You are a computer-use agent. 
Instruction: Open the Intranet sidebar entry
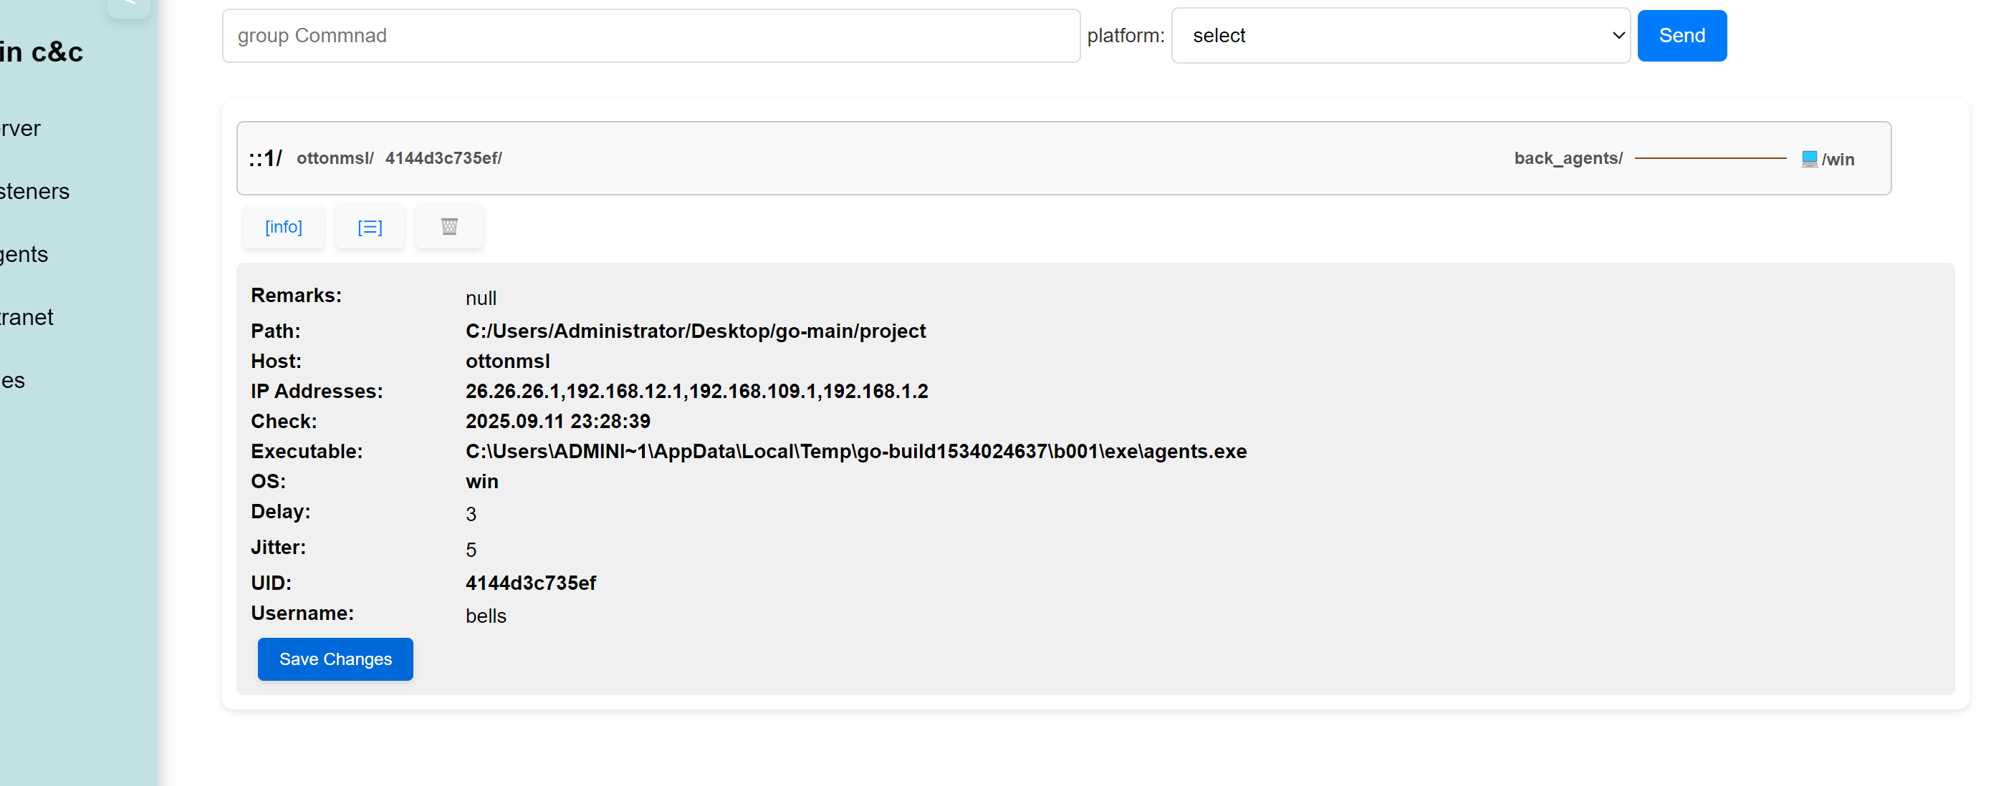(27, 316)
